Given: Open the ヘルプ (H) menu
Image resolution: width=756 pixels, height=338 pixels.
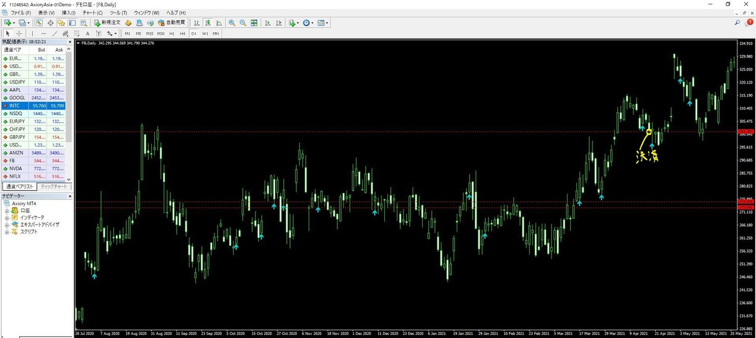Looking at the screenshot, I should [175, 12].
